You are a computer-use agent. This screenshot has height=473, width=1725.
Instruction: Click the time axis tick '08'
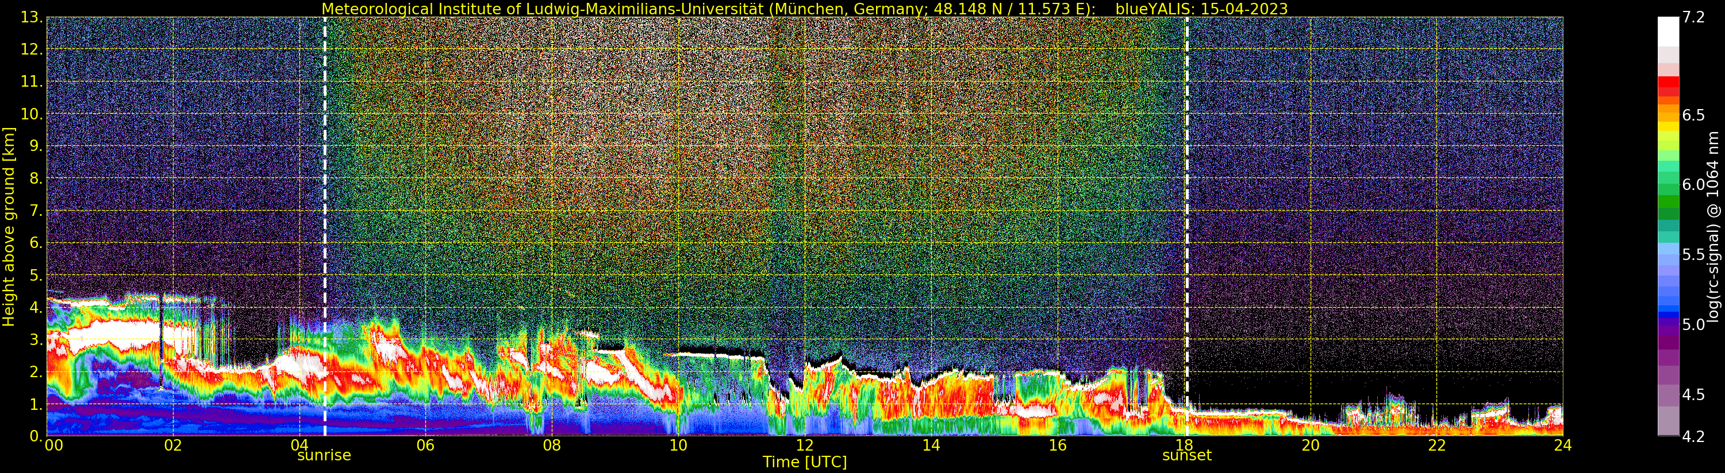552,445
